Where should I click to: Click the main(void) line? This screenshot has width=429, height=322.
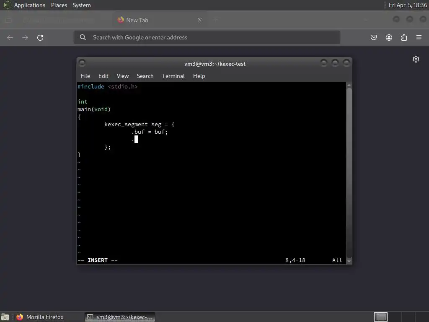[x=94, y=109]
